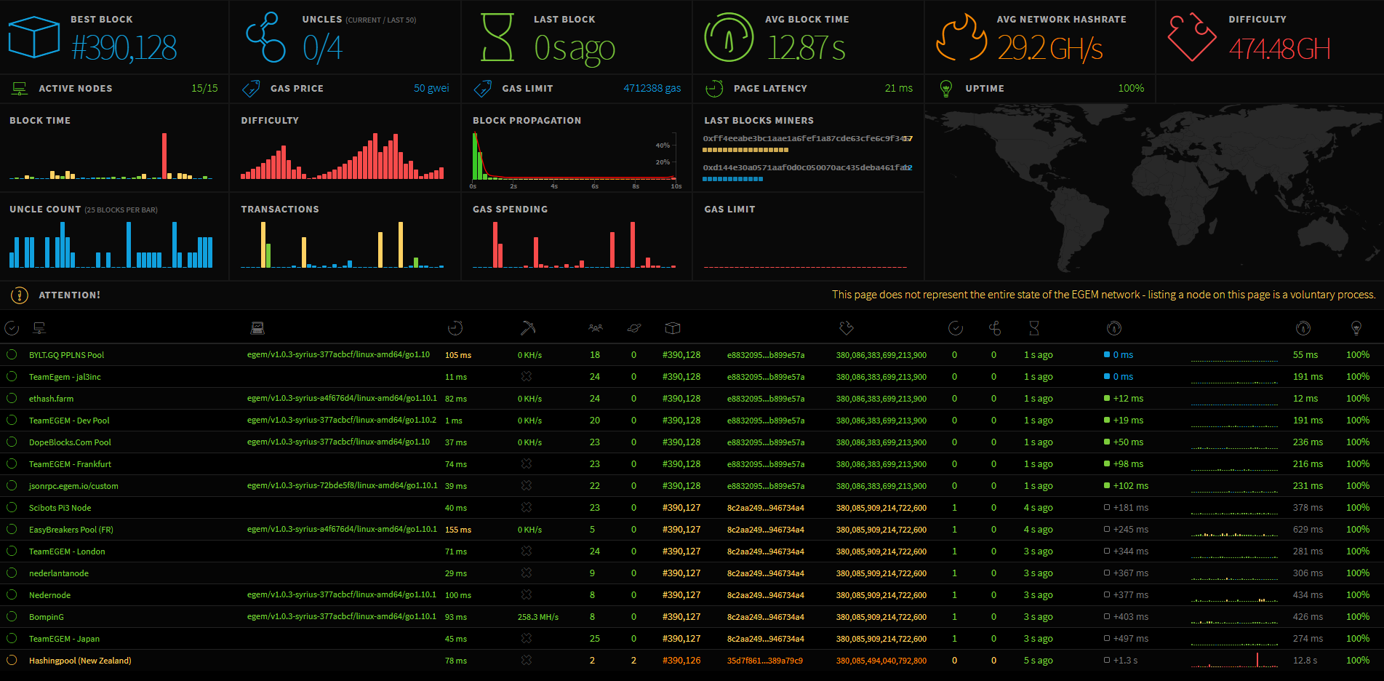Screen dimensions: 1384x681
Task: Click the Difficulty puzzle piece icon
Action: click(1191, 37)
